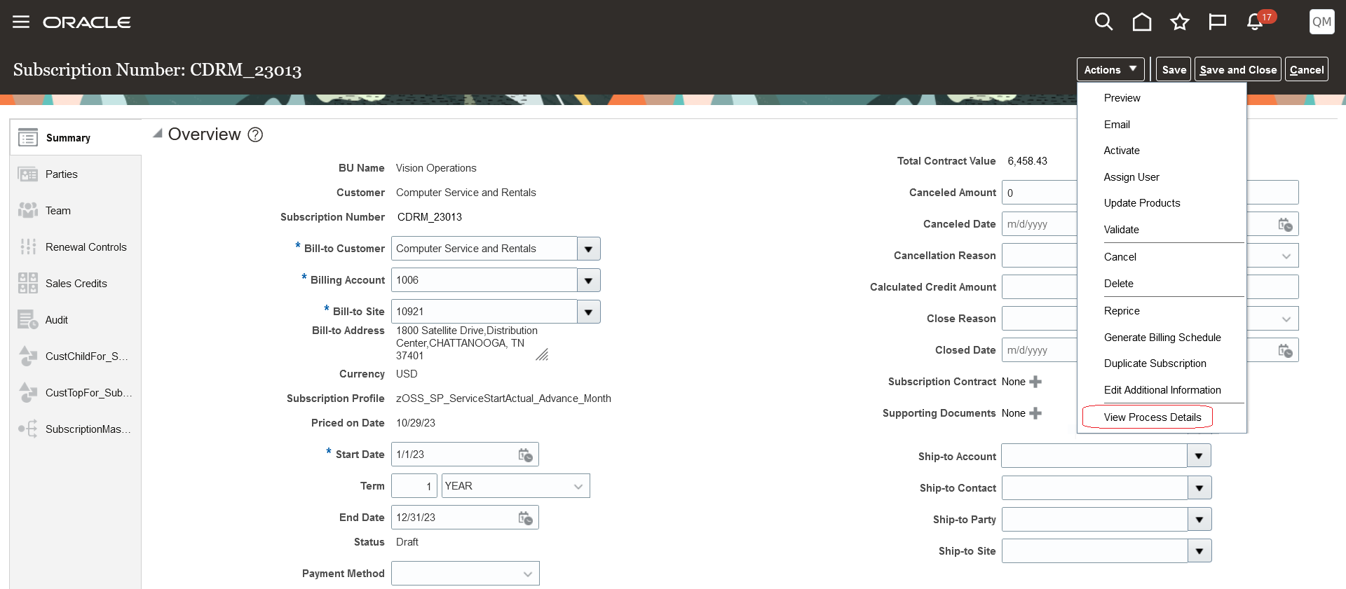
Task: Click Save and Close button
Action: point(1238,69)
